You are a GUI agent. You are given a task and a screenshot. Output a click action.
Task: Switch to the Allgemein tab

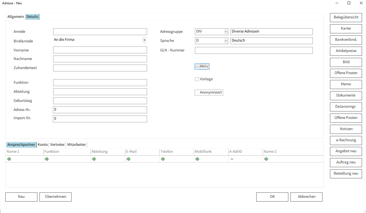tap(15, 17)
